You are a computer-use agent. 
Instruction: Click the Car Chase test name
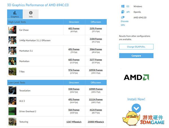click(x=24, y=30)
